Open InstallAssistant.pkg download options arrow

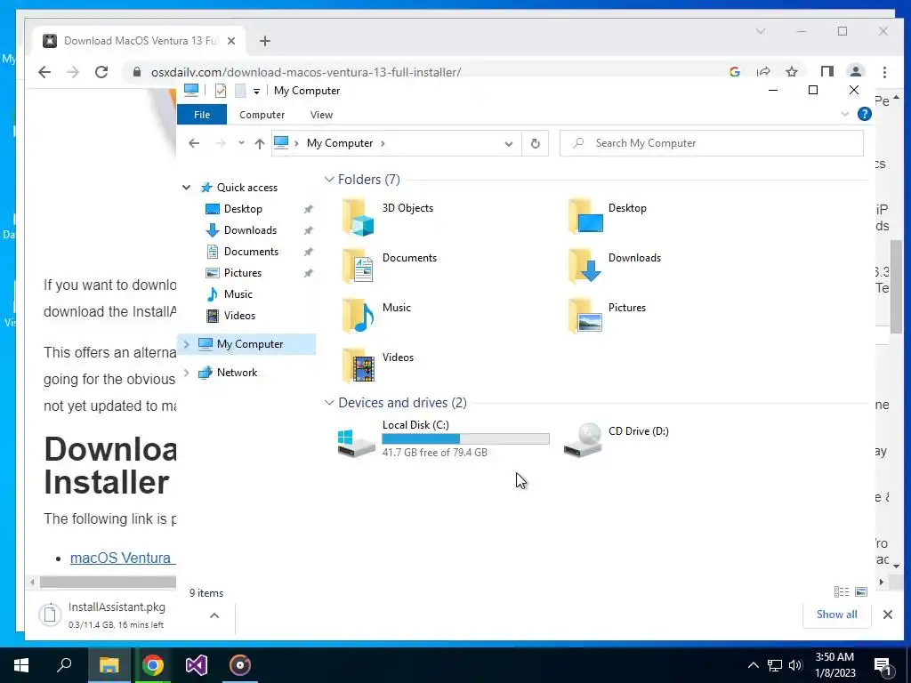[x=214, y=615]
